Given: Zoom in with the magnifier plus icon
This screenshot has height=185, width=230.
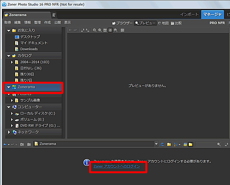Looking at the screenshot, I should [x=94, y=30].
